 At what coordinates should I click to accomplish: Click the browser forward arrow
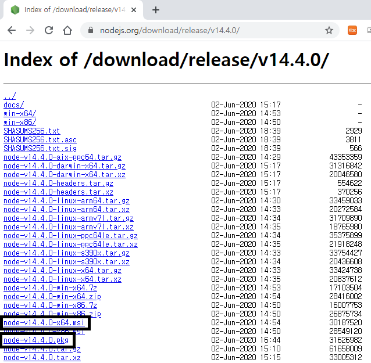point(30,30)
